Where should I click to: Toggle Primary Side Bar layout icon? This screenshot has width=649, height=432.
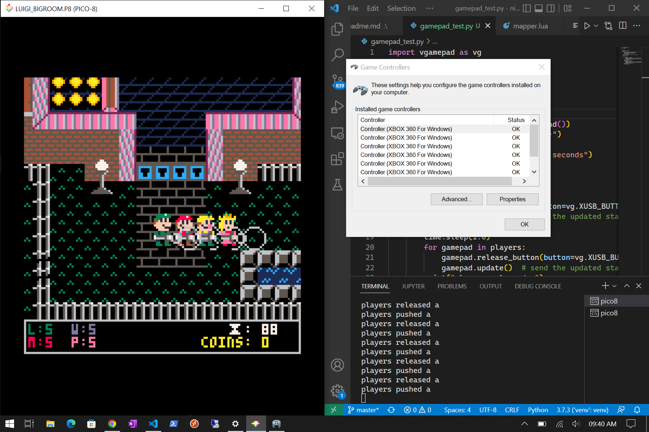pos(527,8)
